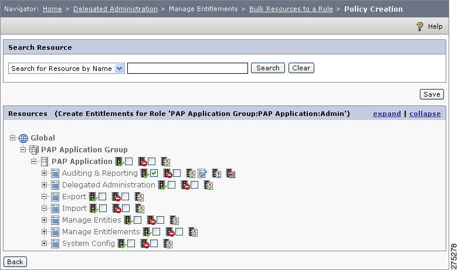Click the Back button
This screenshot has width=458, height=270.
click(x=15, y=262)
